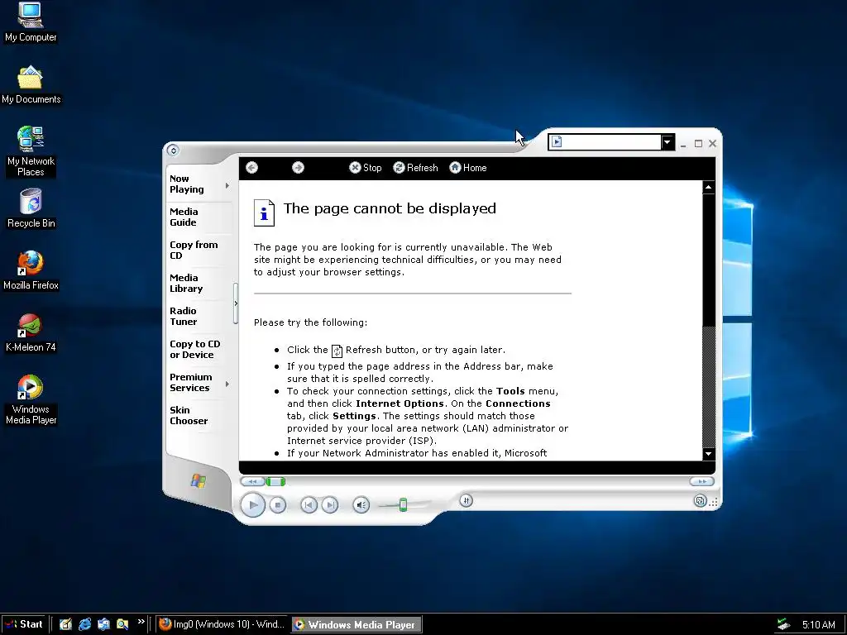
Task: Launch Outlook Express from quick launch
Action: 103,624
